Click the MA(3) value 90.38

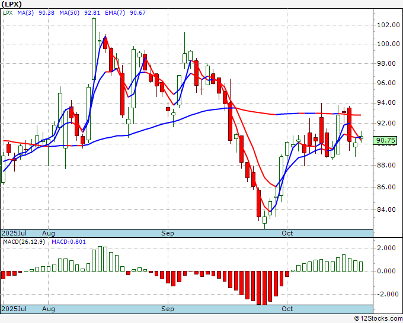pos(46,13)
